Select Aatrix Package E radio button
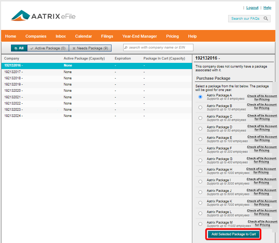 click(x=200, y=139)
